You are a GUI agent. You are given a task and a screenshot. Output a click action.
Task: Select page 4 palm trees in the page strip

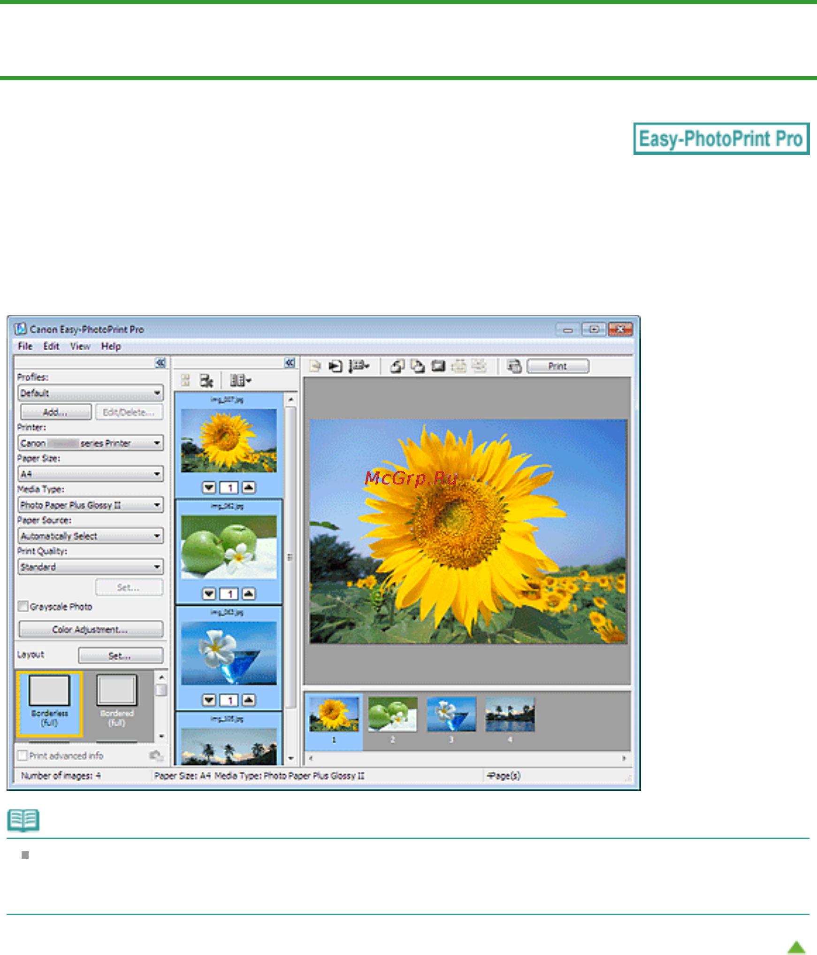click(x=510, y=715)
